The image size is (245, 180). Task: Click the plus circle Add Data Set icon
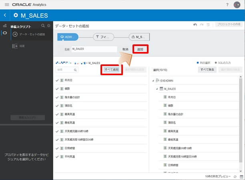click(x=15, y=34)
